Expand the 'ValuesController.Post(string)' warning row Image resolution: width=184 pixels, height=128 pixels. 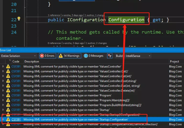(x=3, y=81)
